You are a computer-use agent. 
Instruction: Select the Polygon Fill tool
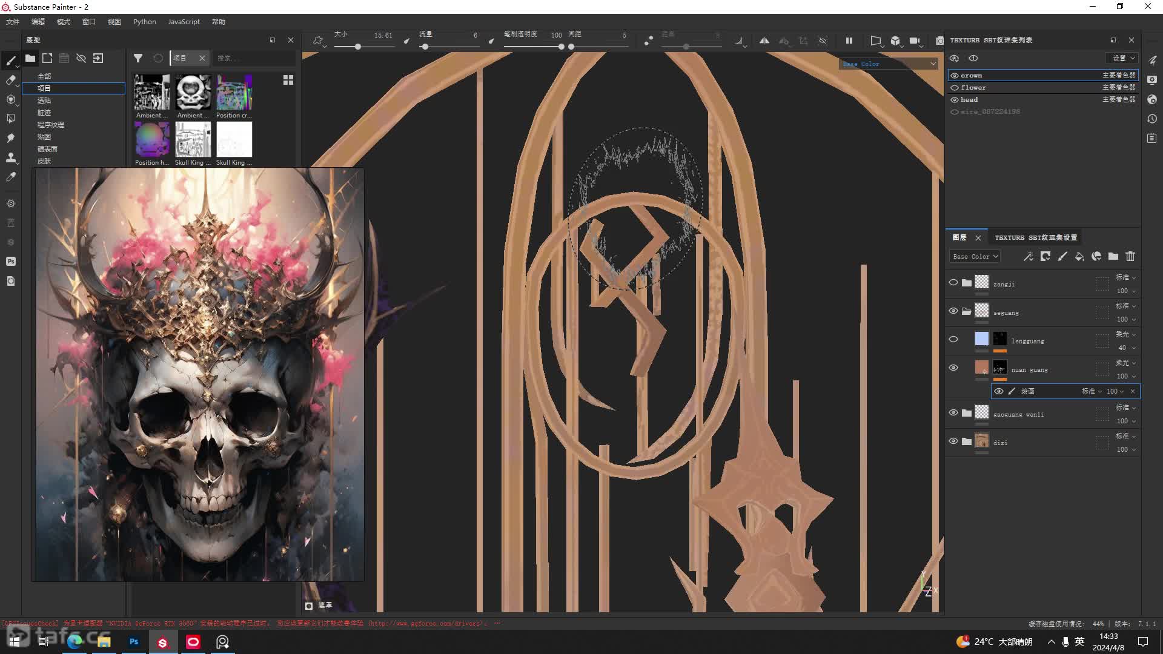point(10,118)
